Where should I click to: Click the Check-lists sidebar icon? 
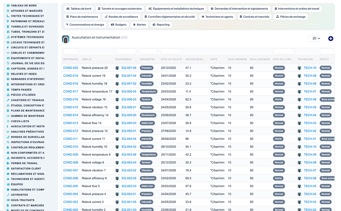pyautogui.click(x=8, y=121)
